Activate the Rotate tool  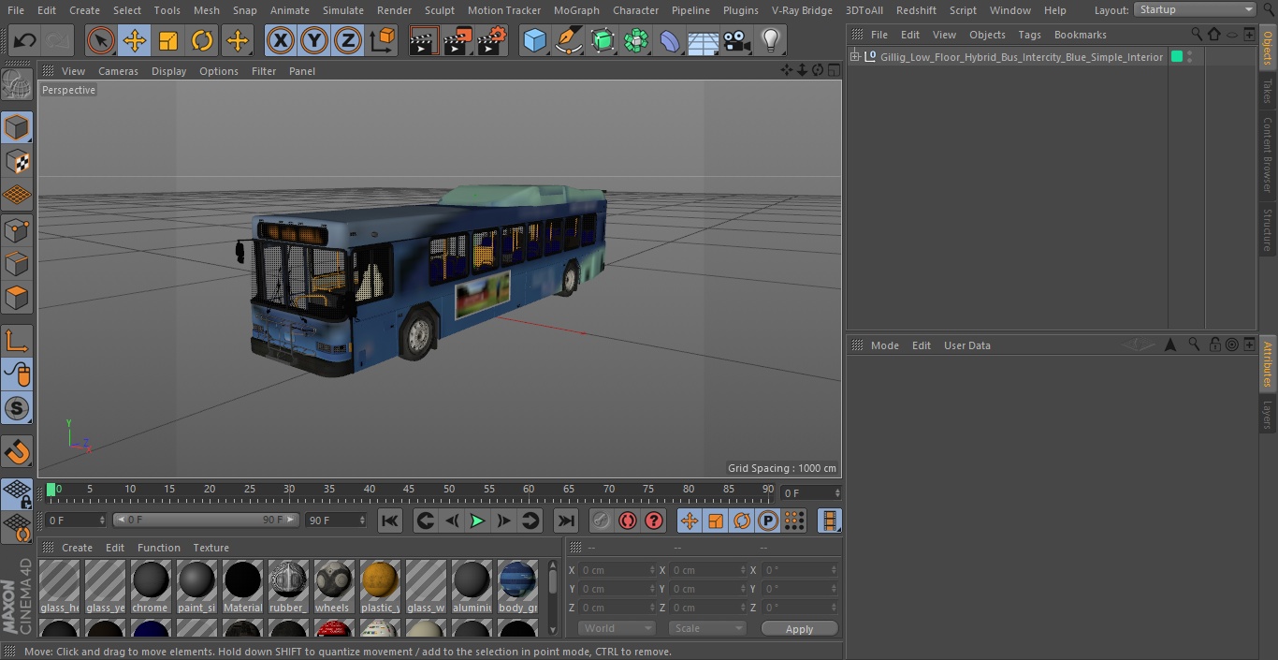[202, 40]
